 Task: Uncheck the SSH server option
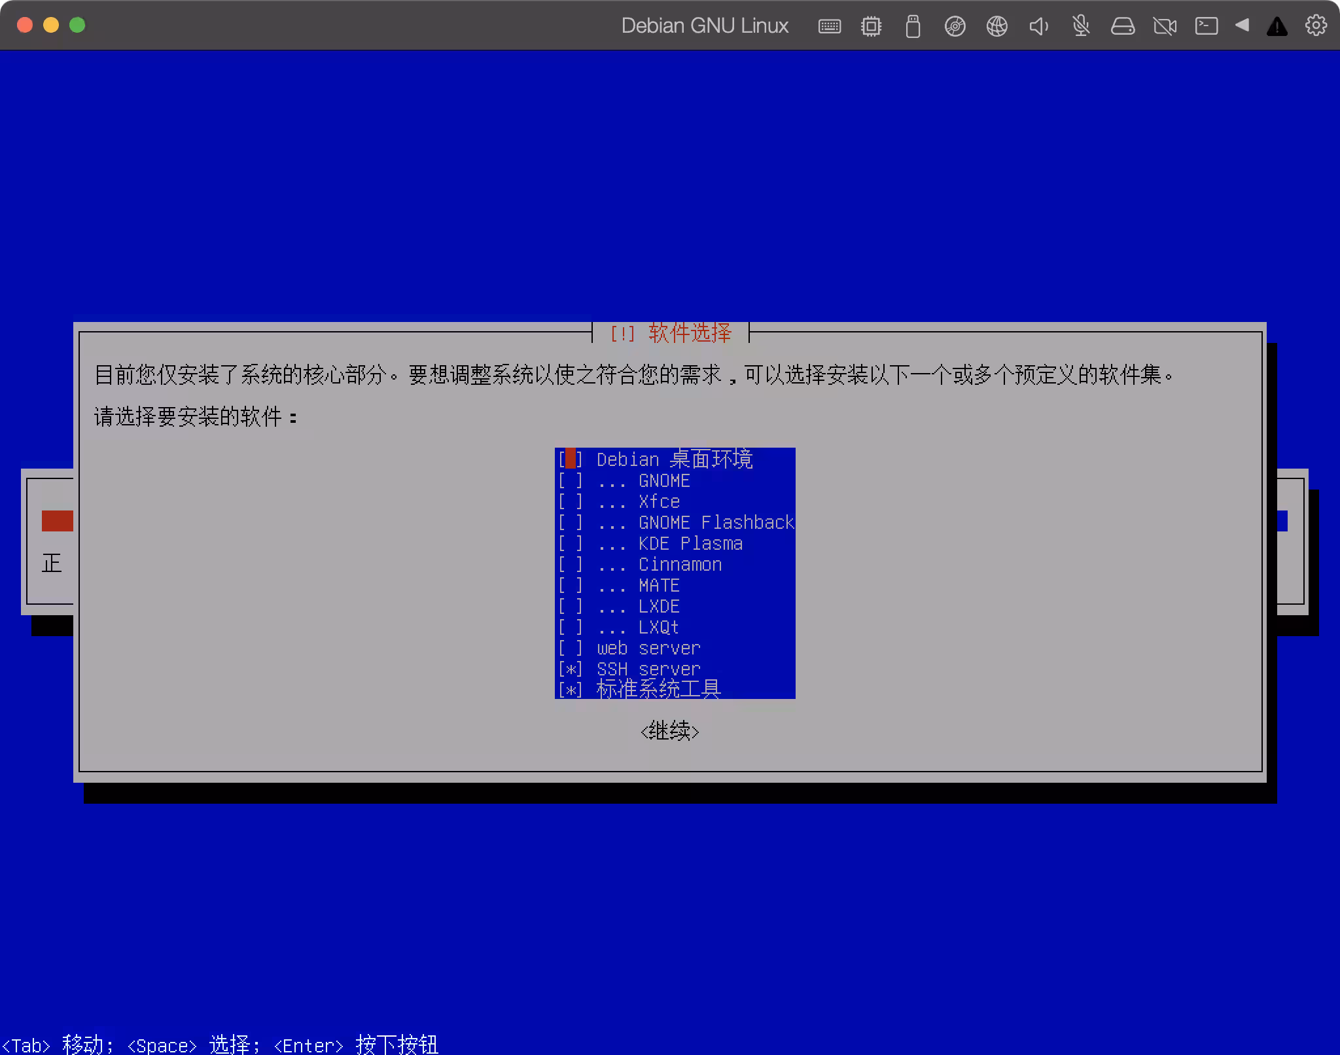(571, 669)
